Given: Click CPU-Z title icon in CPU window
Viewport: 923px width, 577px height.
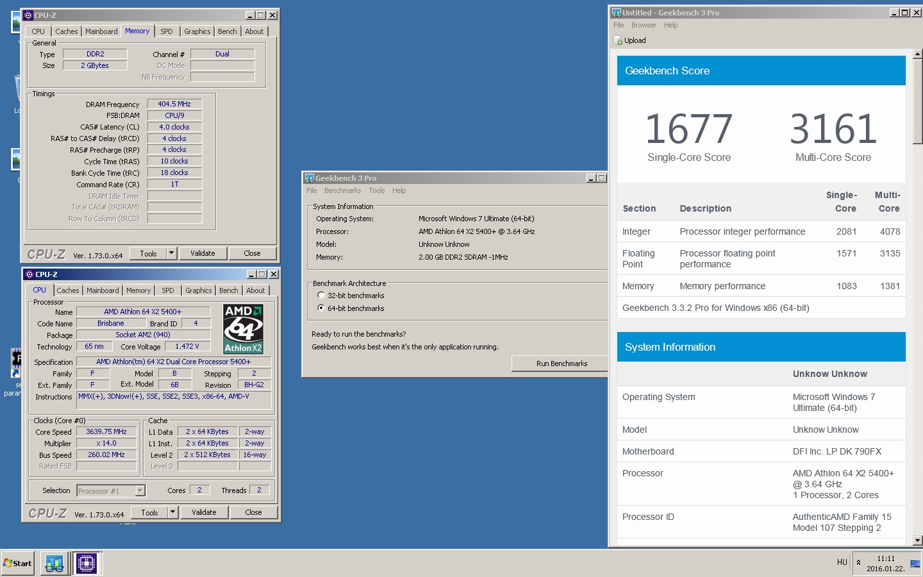Looking at the screenshot, I should [29, 274].
